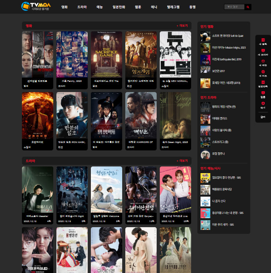Screen dimensions: 271x273
Task: Open the Confidential Informant movie poster
Action: [38, 54]
